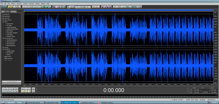Expand the Amplitude effects category
The height and width of the screenshot is (104, 219).
(3, 16)
